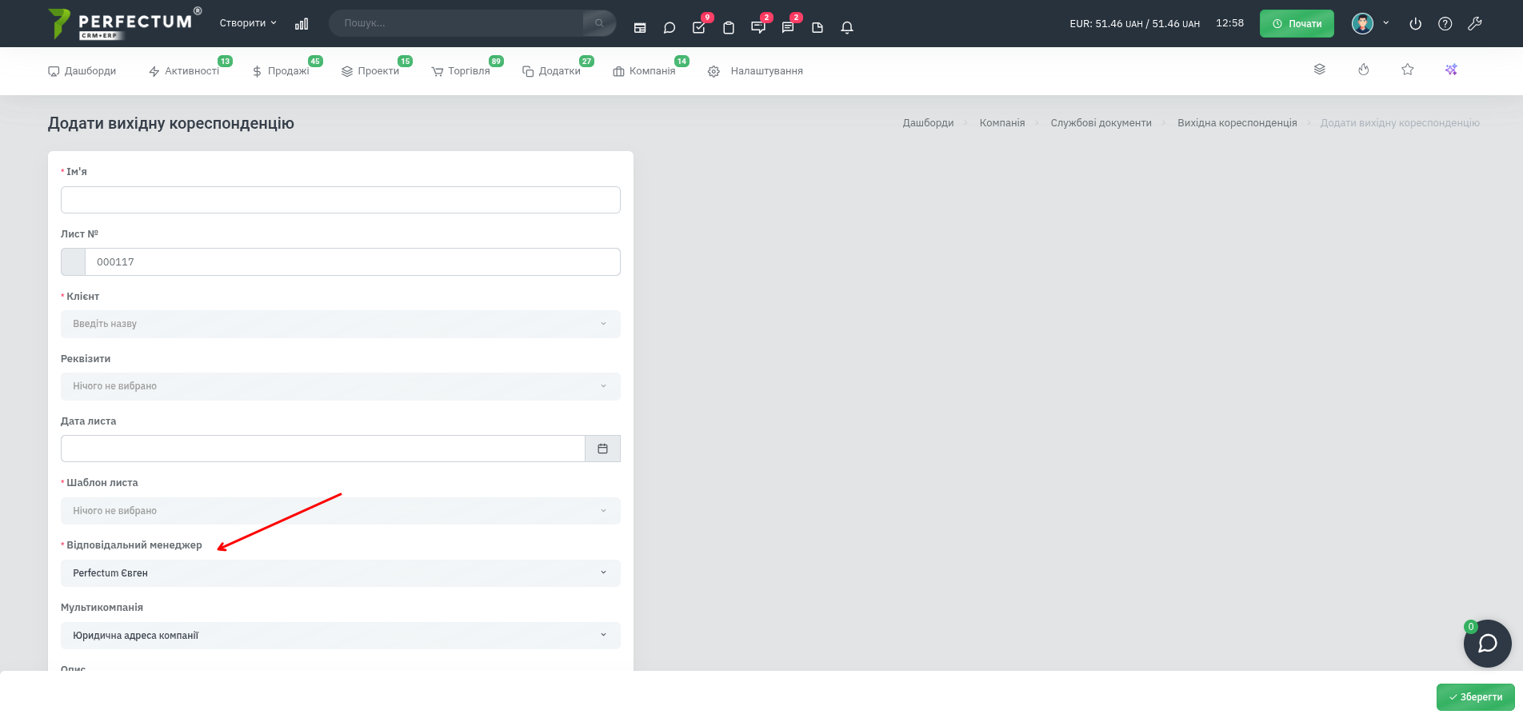Focus the Пошук search field
Screen dimensions: 1523x718
tap(457, 23)
